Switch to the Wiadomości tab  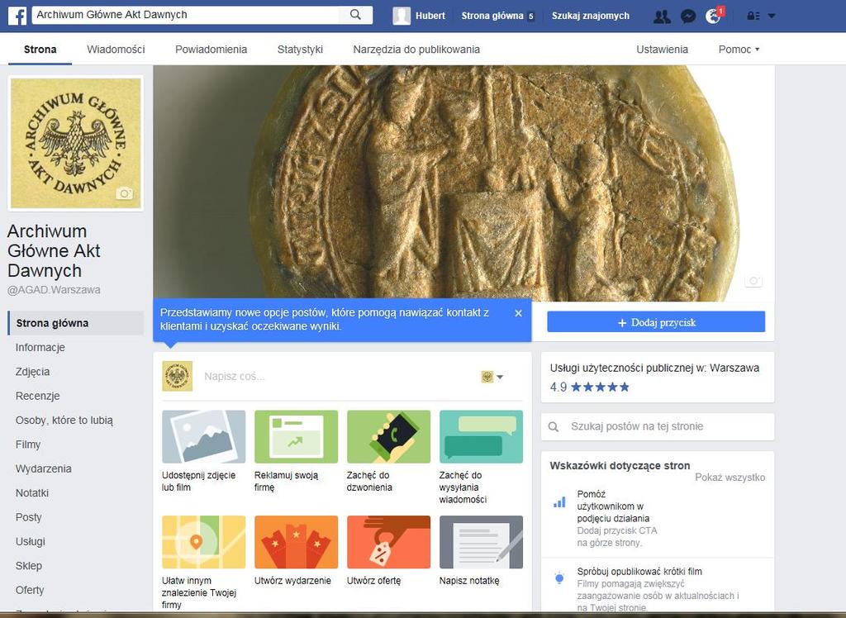point(116,49)
